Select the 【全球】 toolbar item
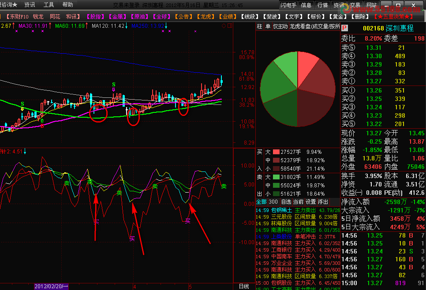The width and height of the screenshot is (426, 290). 161,17
